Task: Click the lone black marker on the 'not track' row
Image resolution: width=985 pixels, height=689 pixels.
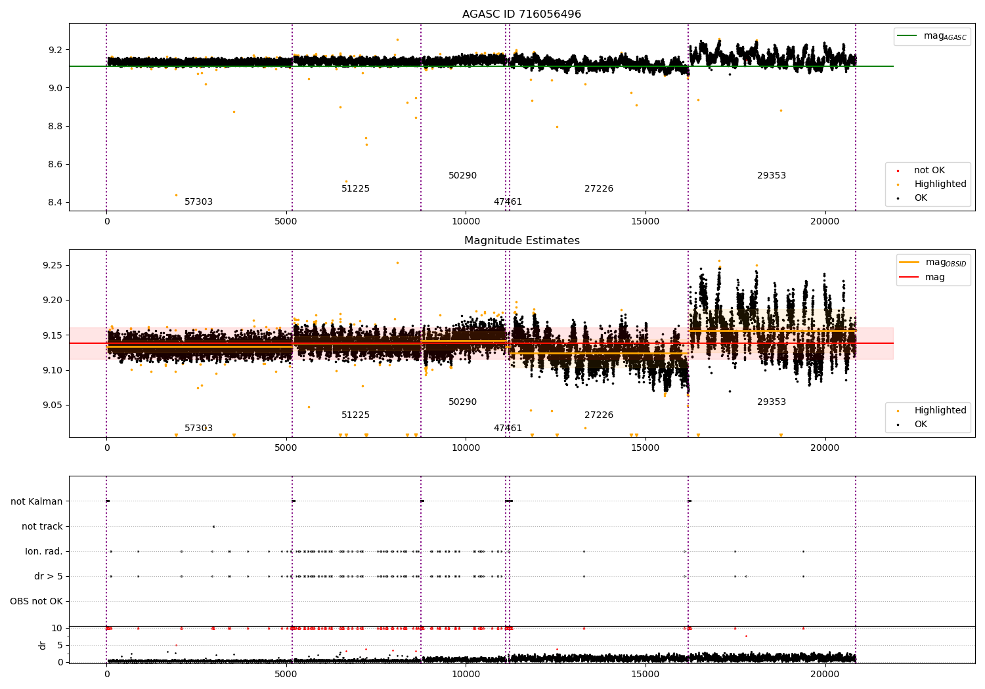Action: [213, 526]
